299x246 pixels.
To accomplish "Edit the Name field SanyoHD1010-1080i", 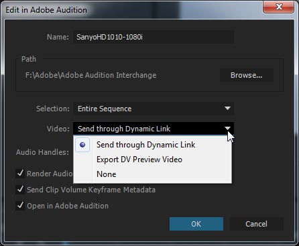I will tap(154, 37).
